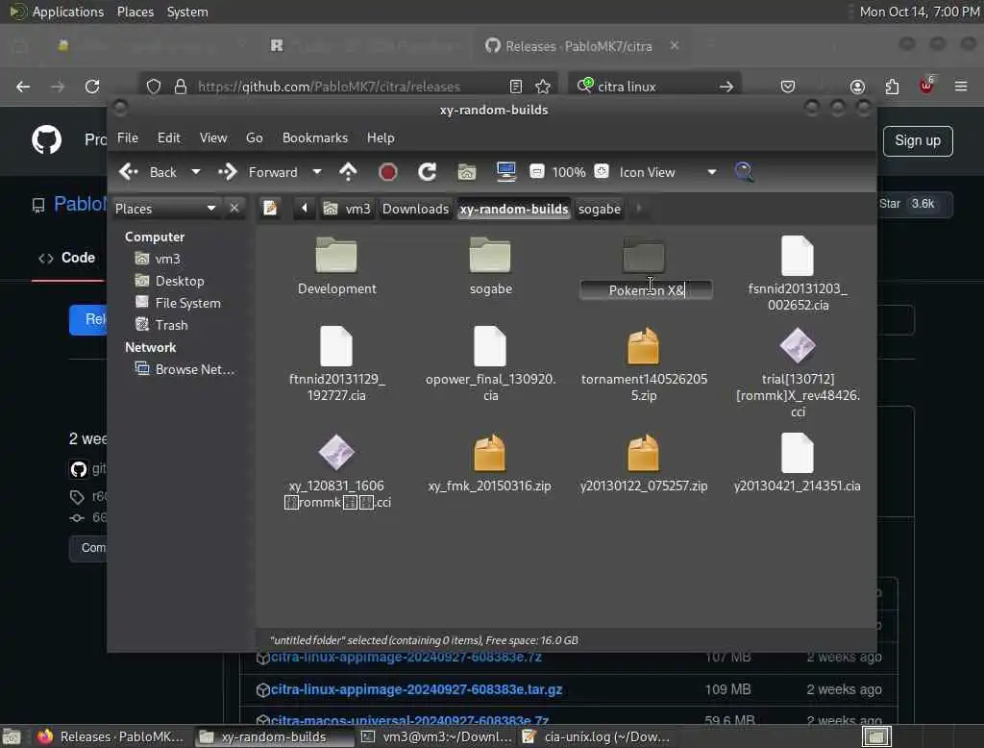The image size is (984, 748).
Task: Click the path bar left scroll arrow
Action: pos(305,208)
